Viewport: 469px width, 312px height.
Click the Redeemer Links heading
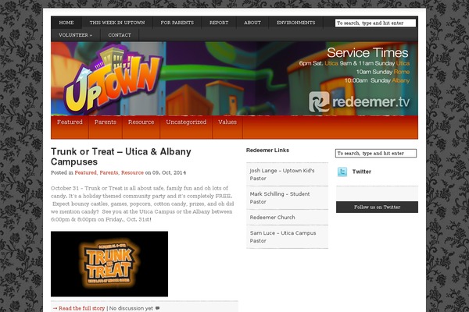coord(267,151)
